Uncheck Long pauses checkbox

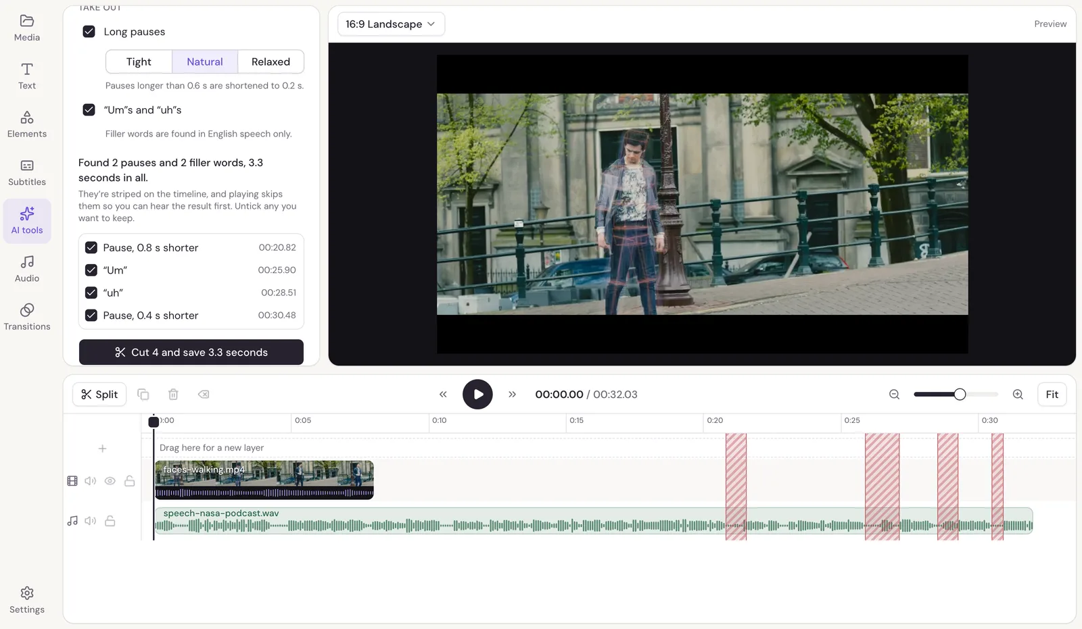coord(89,32)
